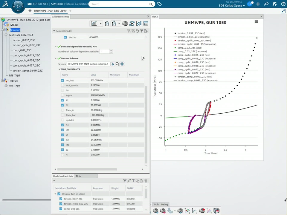Click the parameter table vertical scrollbar
This screenshot has width=287, height=215.
tap(146, 125)
